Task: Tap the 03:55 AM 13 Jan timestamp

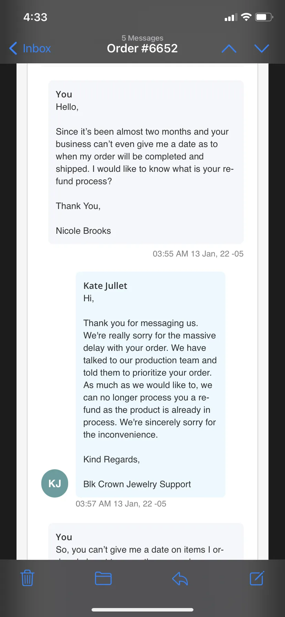Action: 198,254
